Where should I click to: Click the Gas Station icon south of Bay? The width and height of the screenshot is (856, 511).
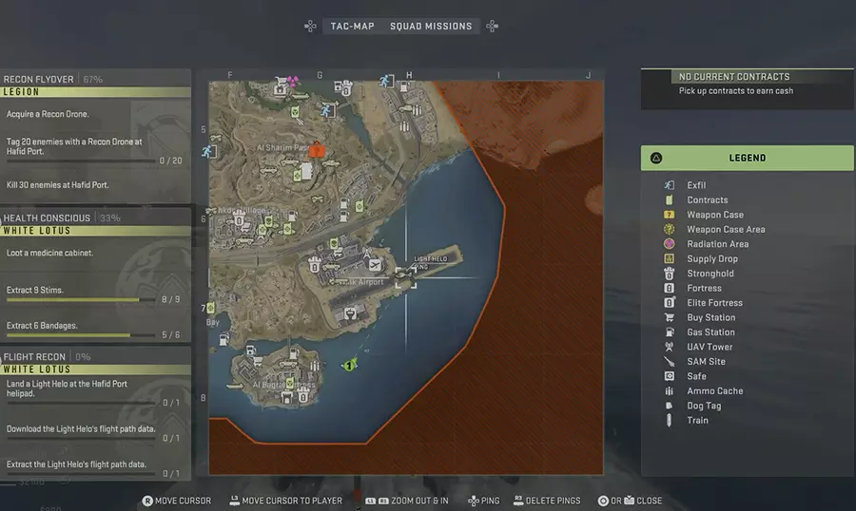coord(224,340)
